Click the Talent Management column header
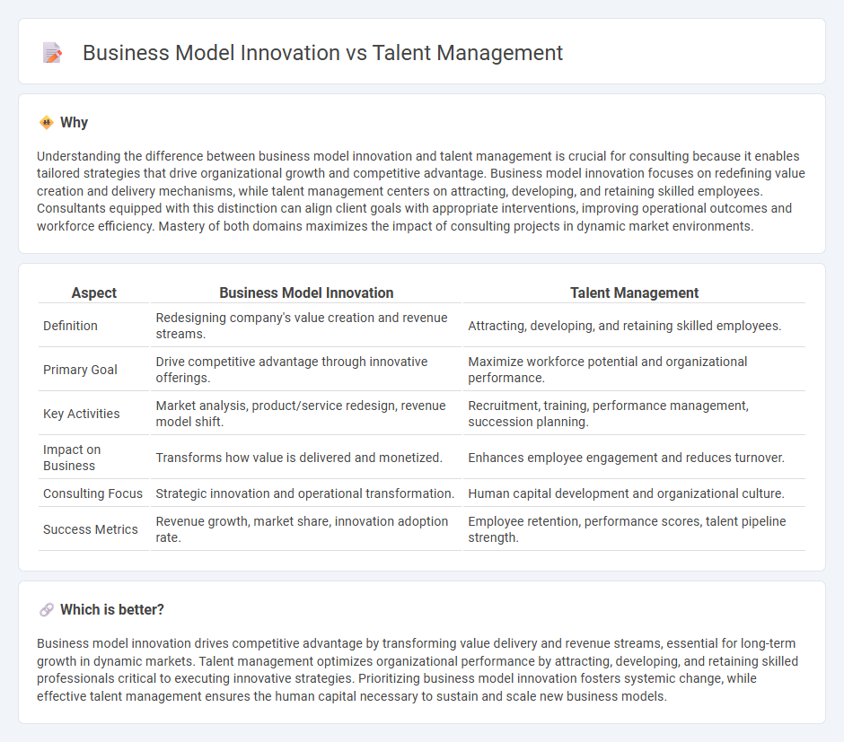Image resolution: width=844 pixels, height=742 pixels. 634,293
